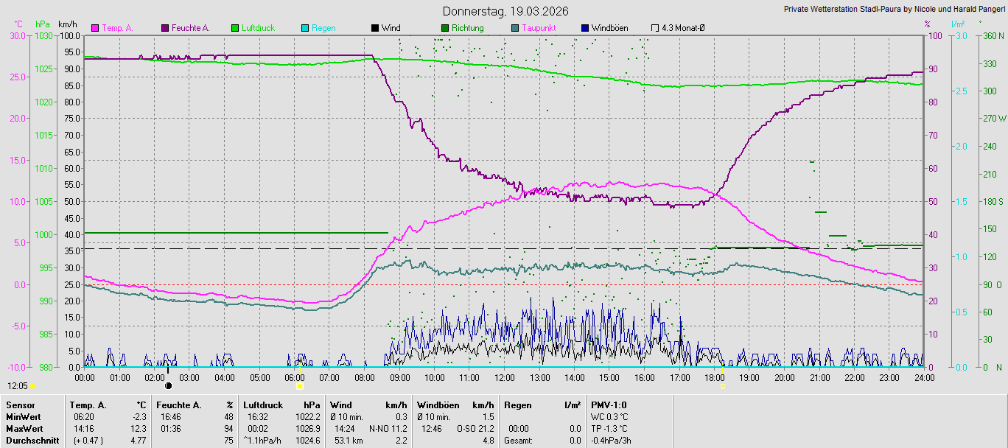The height and width of the screenshot is (448, 1008).
Task: Click the sunrise sun icon below 06:00
Action: click(299, 385)
